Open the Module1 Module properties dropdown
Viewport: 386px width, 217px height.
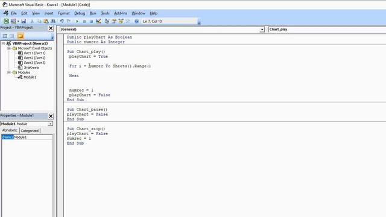pos(50,124)
